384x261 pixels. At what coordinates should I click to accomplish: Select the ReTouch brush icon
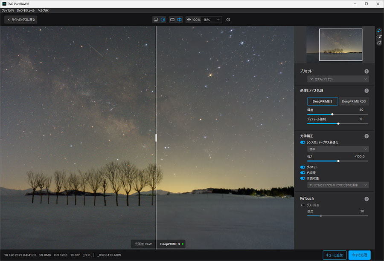(379, 36)
